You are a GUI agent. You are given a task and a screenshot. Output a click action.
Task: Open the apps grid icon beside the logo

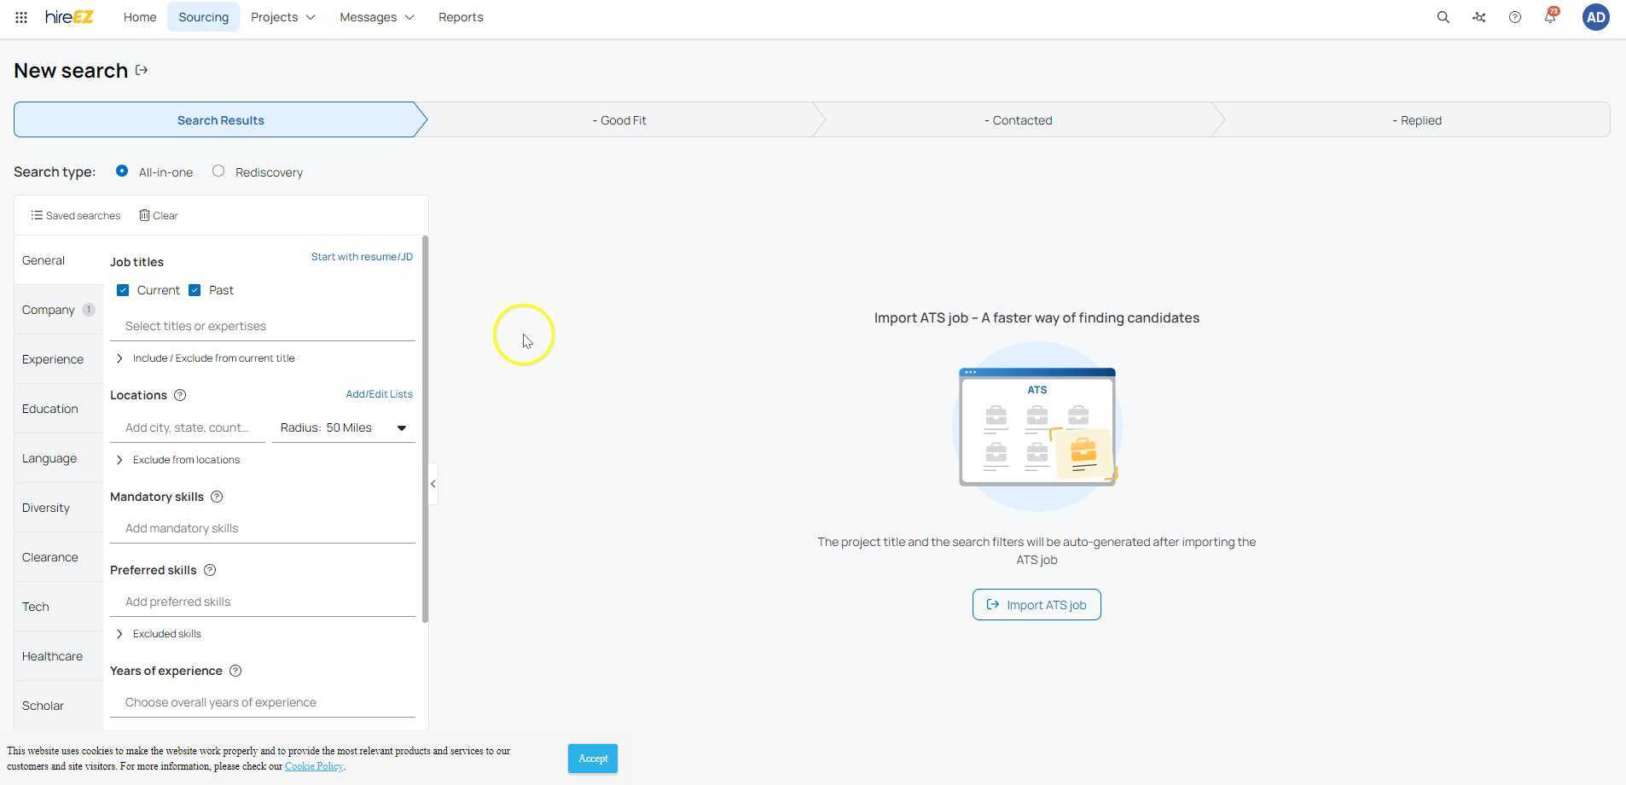click(20, 17)
